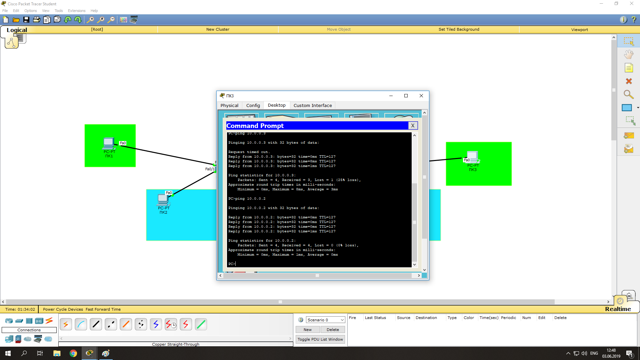
Task: Close the Command Prompt with X button
Action: click(413, 126)
